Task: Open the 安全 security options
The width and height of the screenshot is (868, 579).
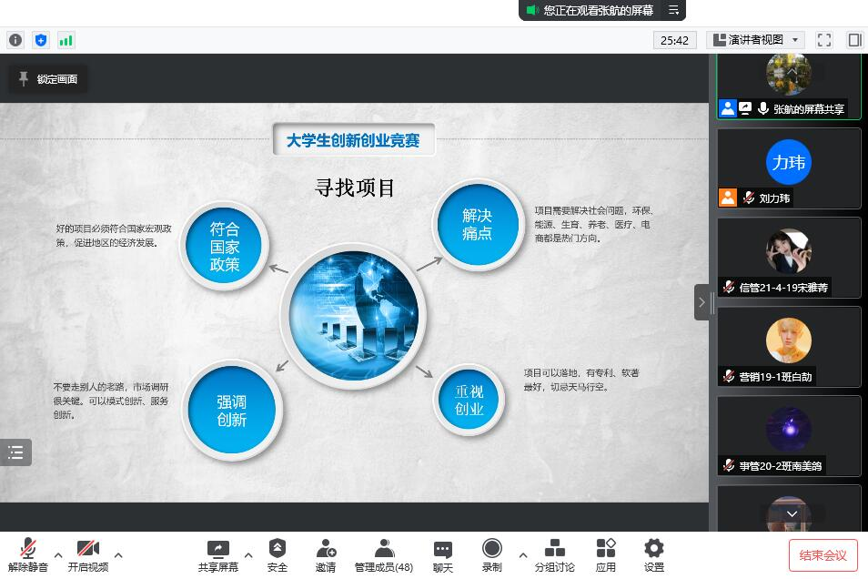Action: coord(278,554)
